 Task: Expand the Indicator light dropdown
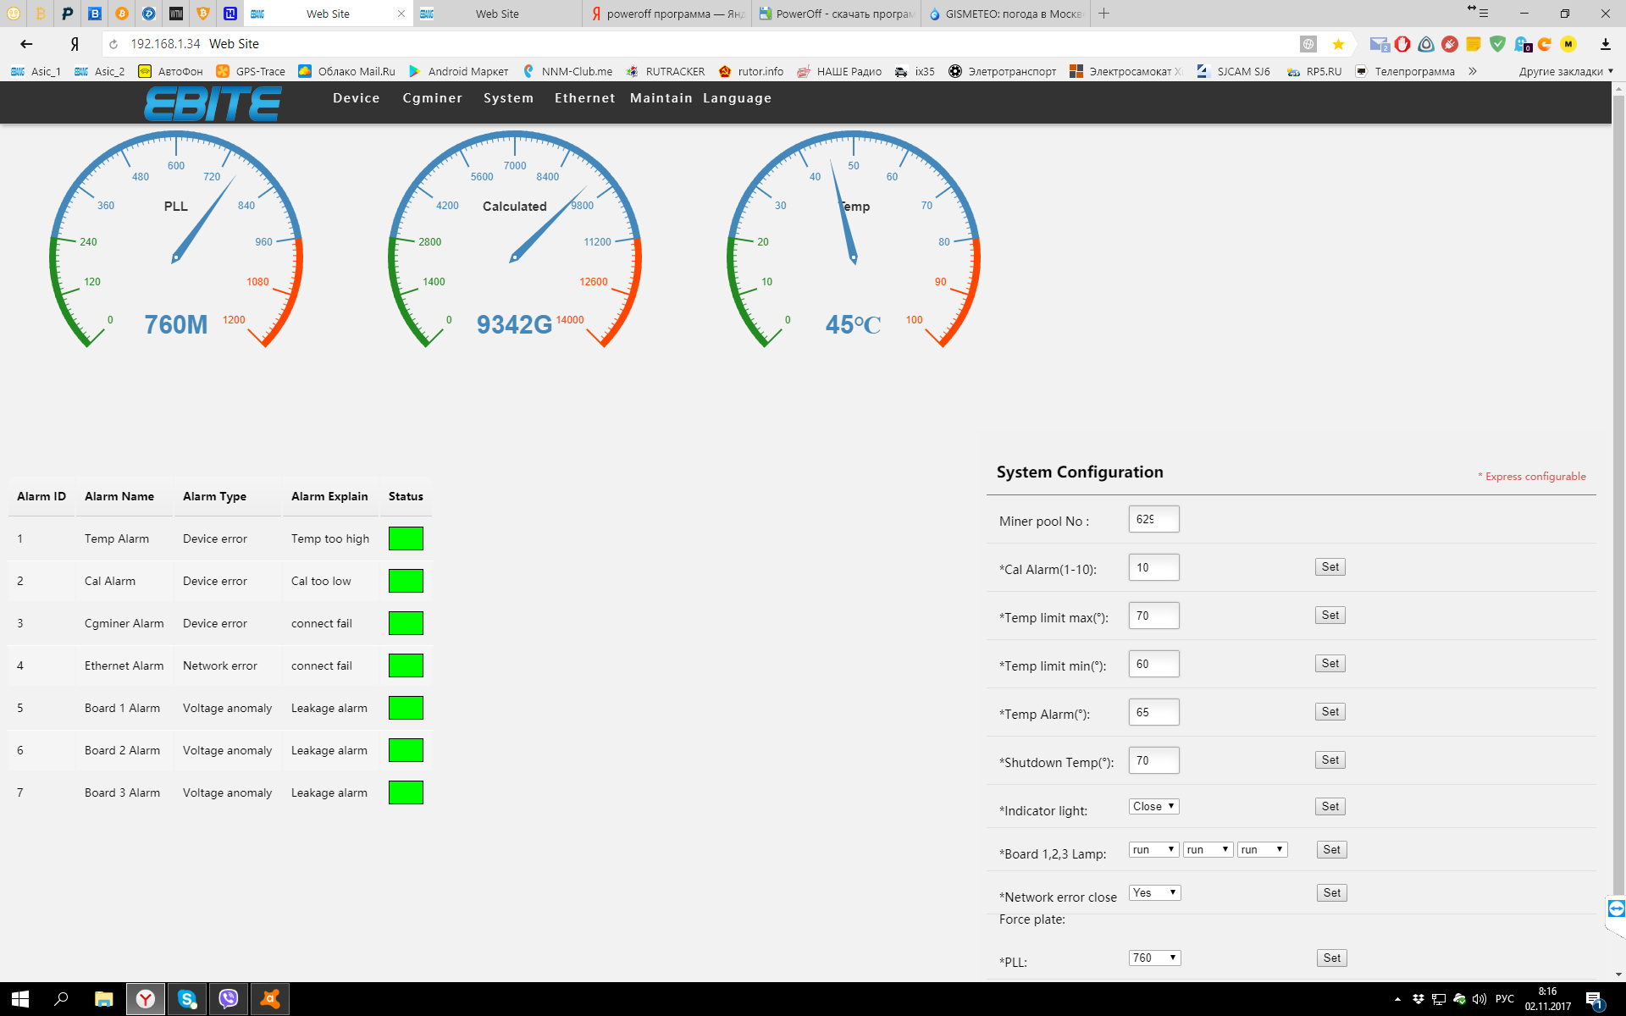(1153, 806)
